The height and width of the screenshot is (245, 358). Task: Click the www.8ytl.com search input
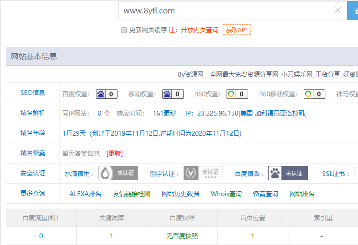pyautogui.click(x=233, y=11)
